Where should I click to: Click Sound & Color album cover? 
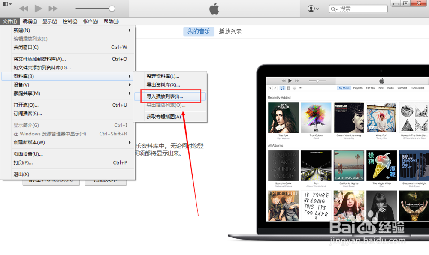tap(283, 165)
